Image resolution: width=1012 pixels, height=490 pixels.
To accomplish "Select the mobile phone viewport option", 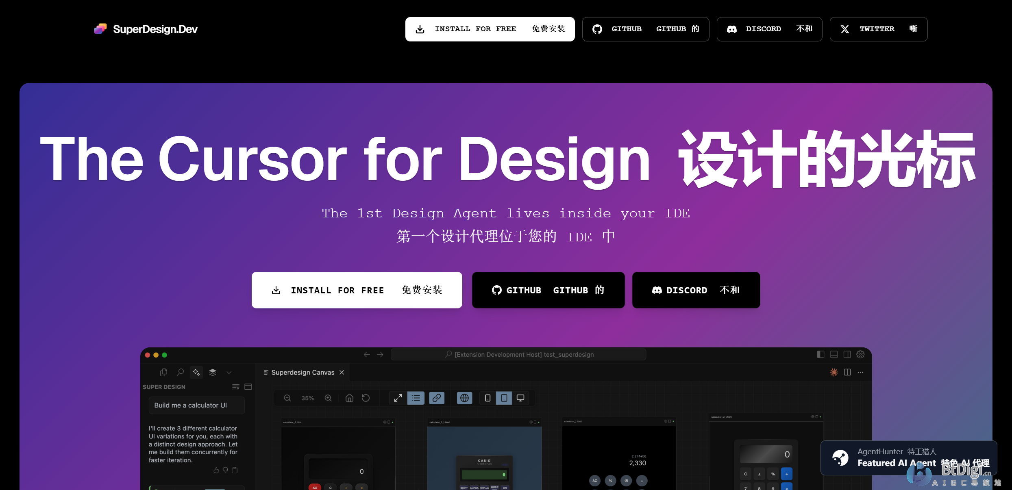I will 488,398.
